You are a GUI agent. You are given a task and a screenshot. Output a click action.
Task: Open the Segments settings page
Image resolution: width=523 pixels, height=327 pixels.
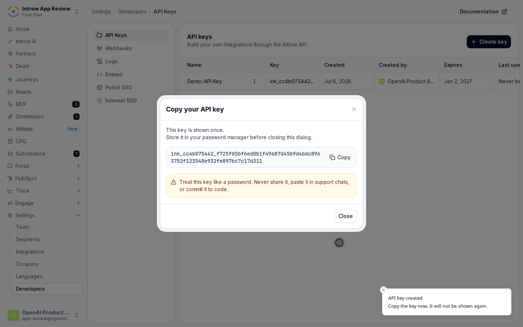(28, 239)
